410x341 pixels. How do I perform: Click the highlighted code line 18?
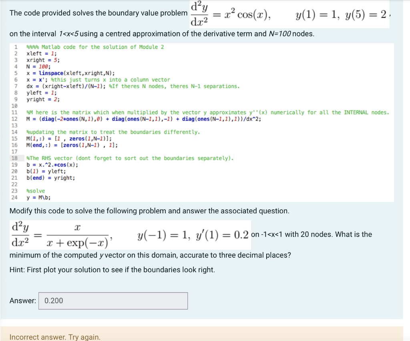pyautogui.click(x=120, y=158)
